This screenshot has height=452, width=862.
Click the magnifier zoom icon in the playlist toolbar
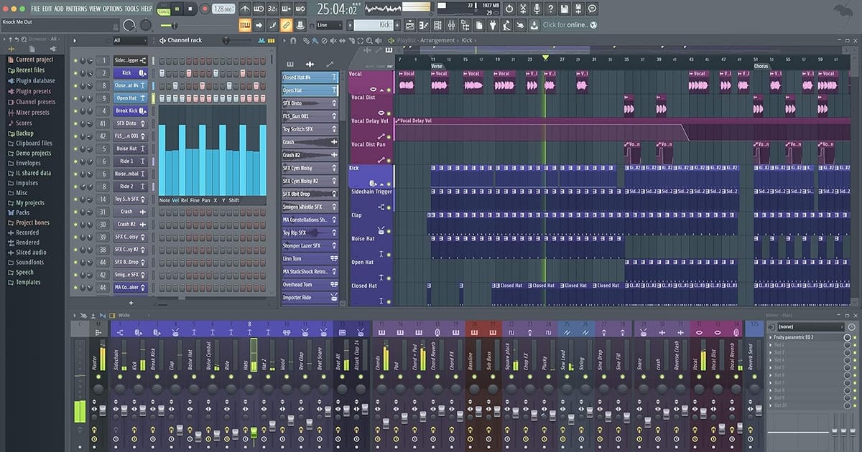click(x=370, y=40)
